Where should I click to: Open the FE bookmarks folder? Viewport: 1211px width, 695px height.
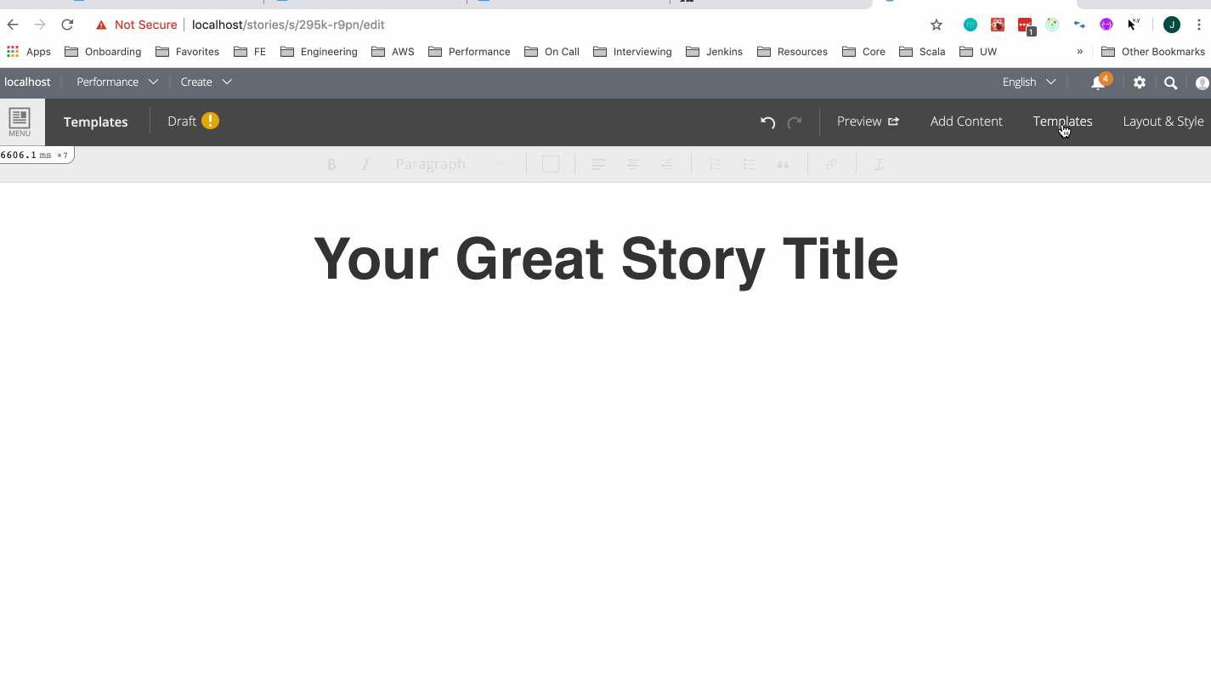click(x=250, y=52)
